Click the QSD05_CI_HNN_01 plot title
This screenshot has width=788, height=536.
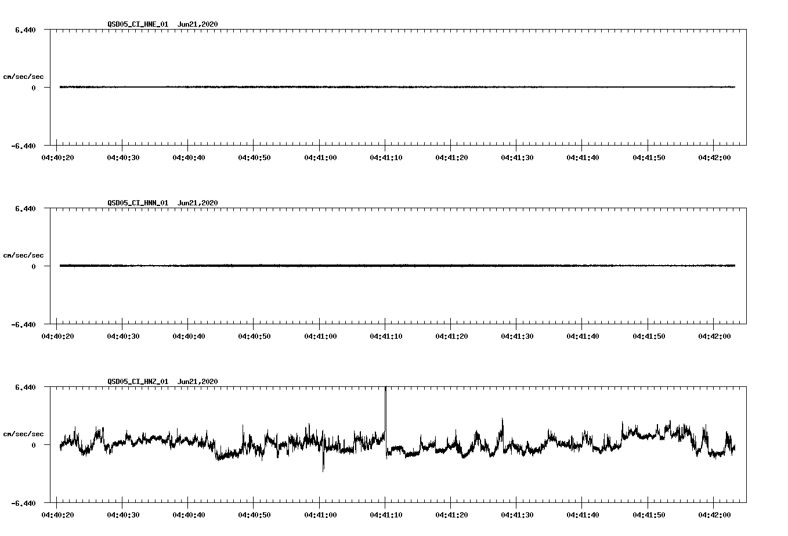[162, 203]
